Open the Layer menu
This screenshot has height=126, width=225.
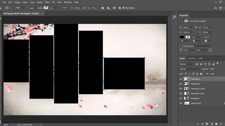25,2
